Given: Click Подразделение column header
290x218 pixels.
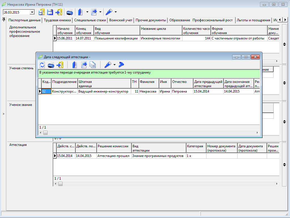Looking at the screenshot, I should pos(64,84).
